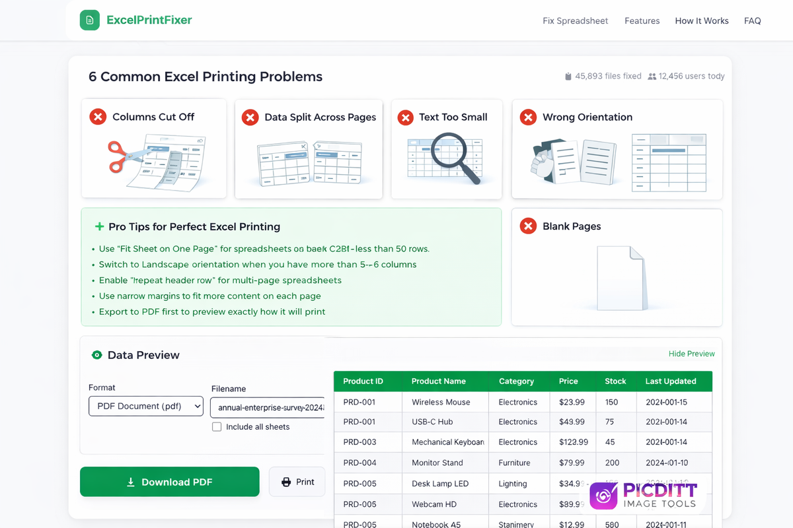Screen dimensions: 793x528
Task: Click the eye icon next to Data Preview
Action: [x=96, y=355]
